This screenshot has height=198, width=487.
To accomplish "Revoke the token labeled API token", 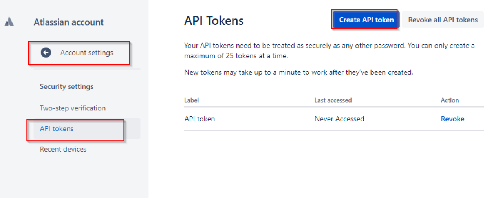I will [452, 119].
